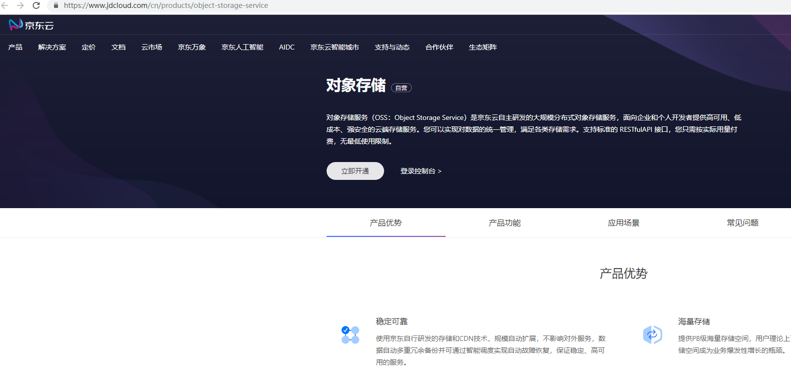The height and width of the screenshot is (389, 791).
Task: Click the browser forward arrow
Action: (20, 5)
